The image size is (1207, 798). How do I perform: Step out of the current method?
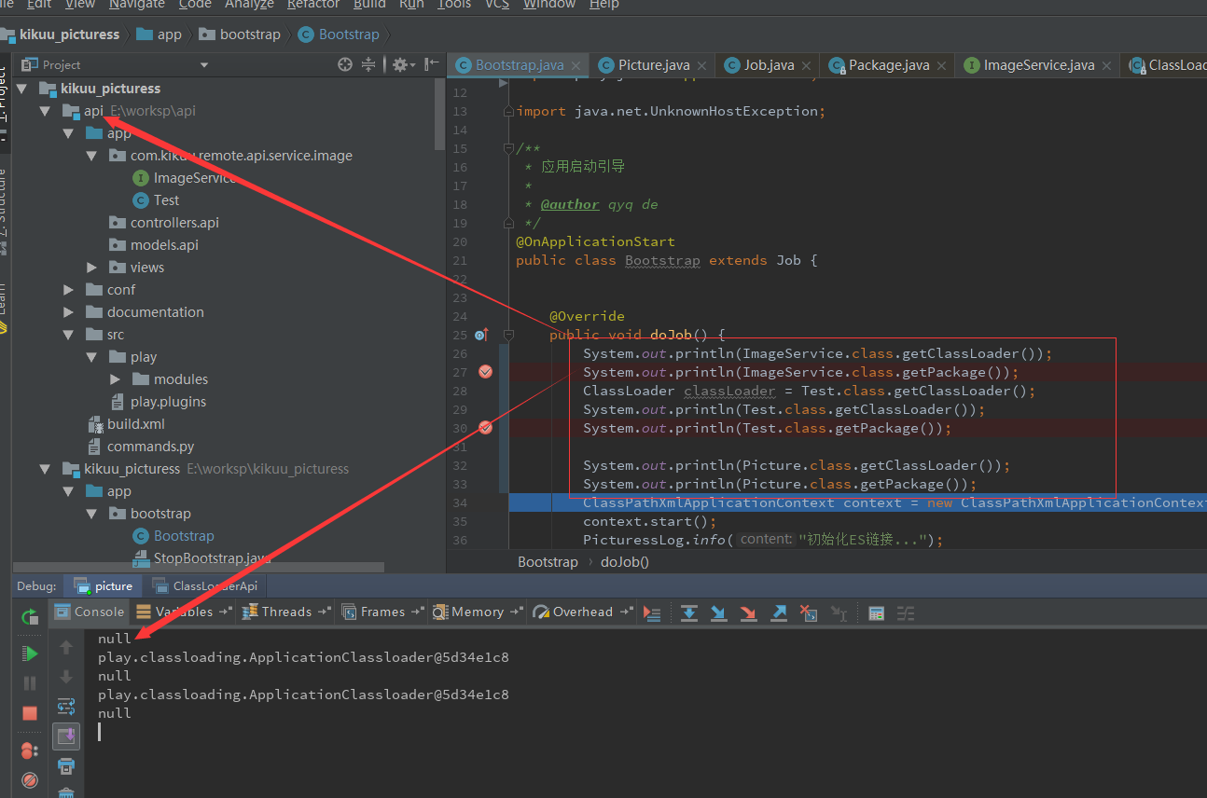coord(779,612)
